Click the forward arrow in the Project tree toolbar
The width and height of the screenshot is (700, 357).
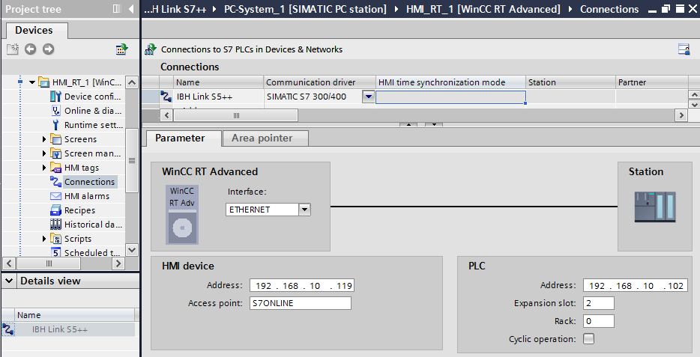pos(48,49)
